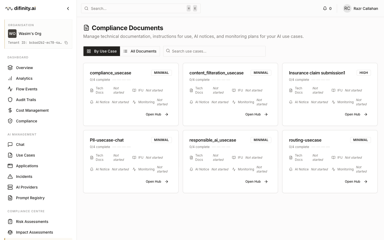Click the HIGH badge on Insurance claim
Screen dimensions: 384x240
(364, 73)
